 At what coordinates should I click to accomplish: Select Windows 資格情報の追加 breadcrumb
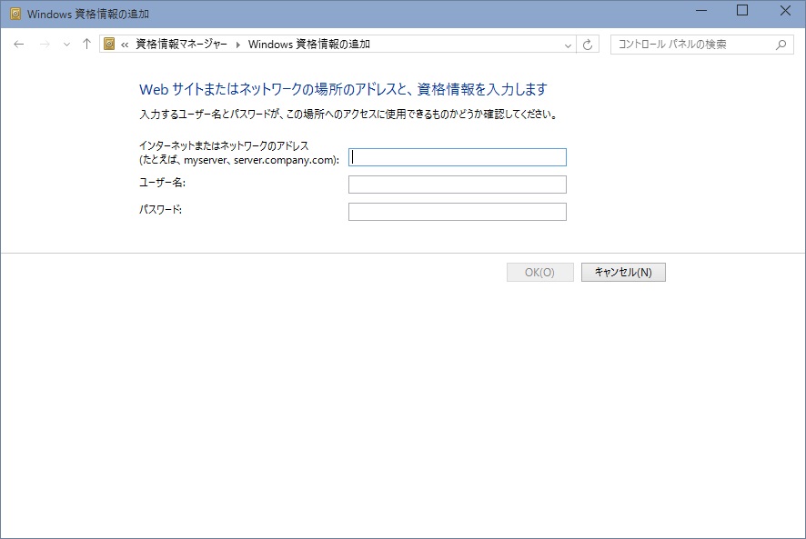pyautogui.click(x=309, y=45)
